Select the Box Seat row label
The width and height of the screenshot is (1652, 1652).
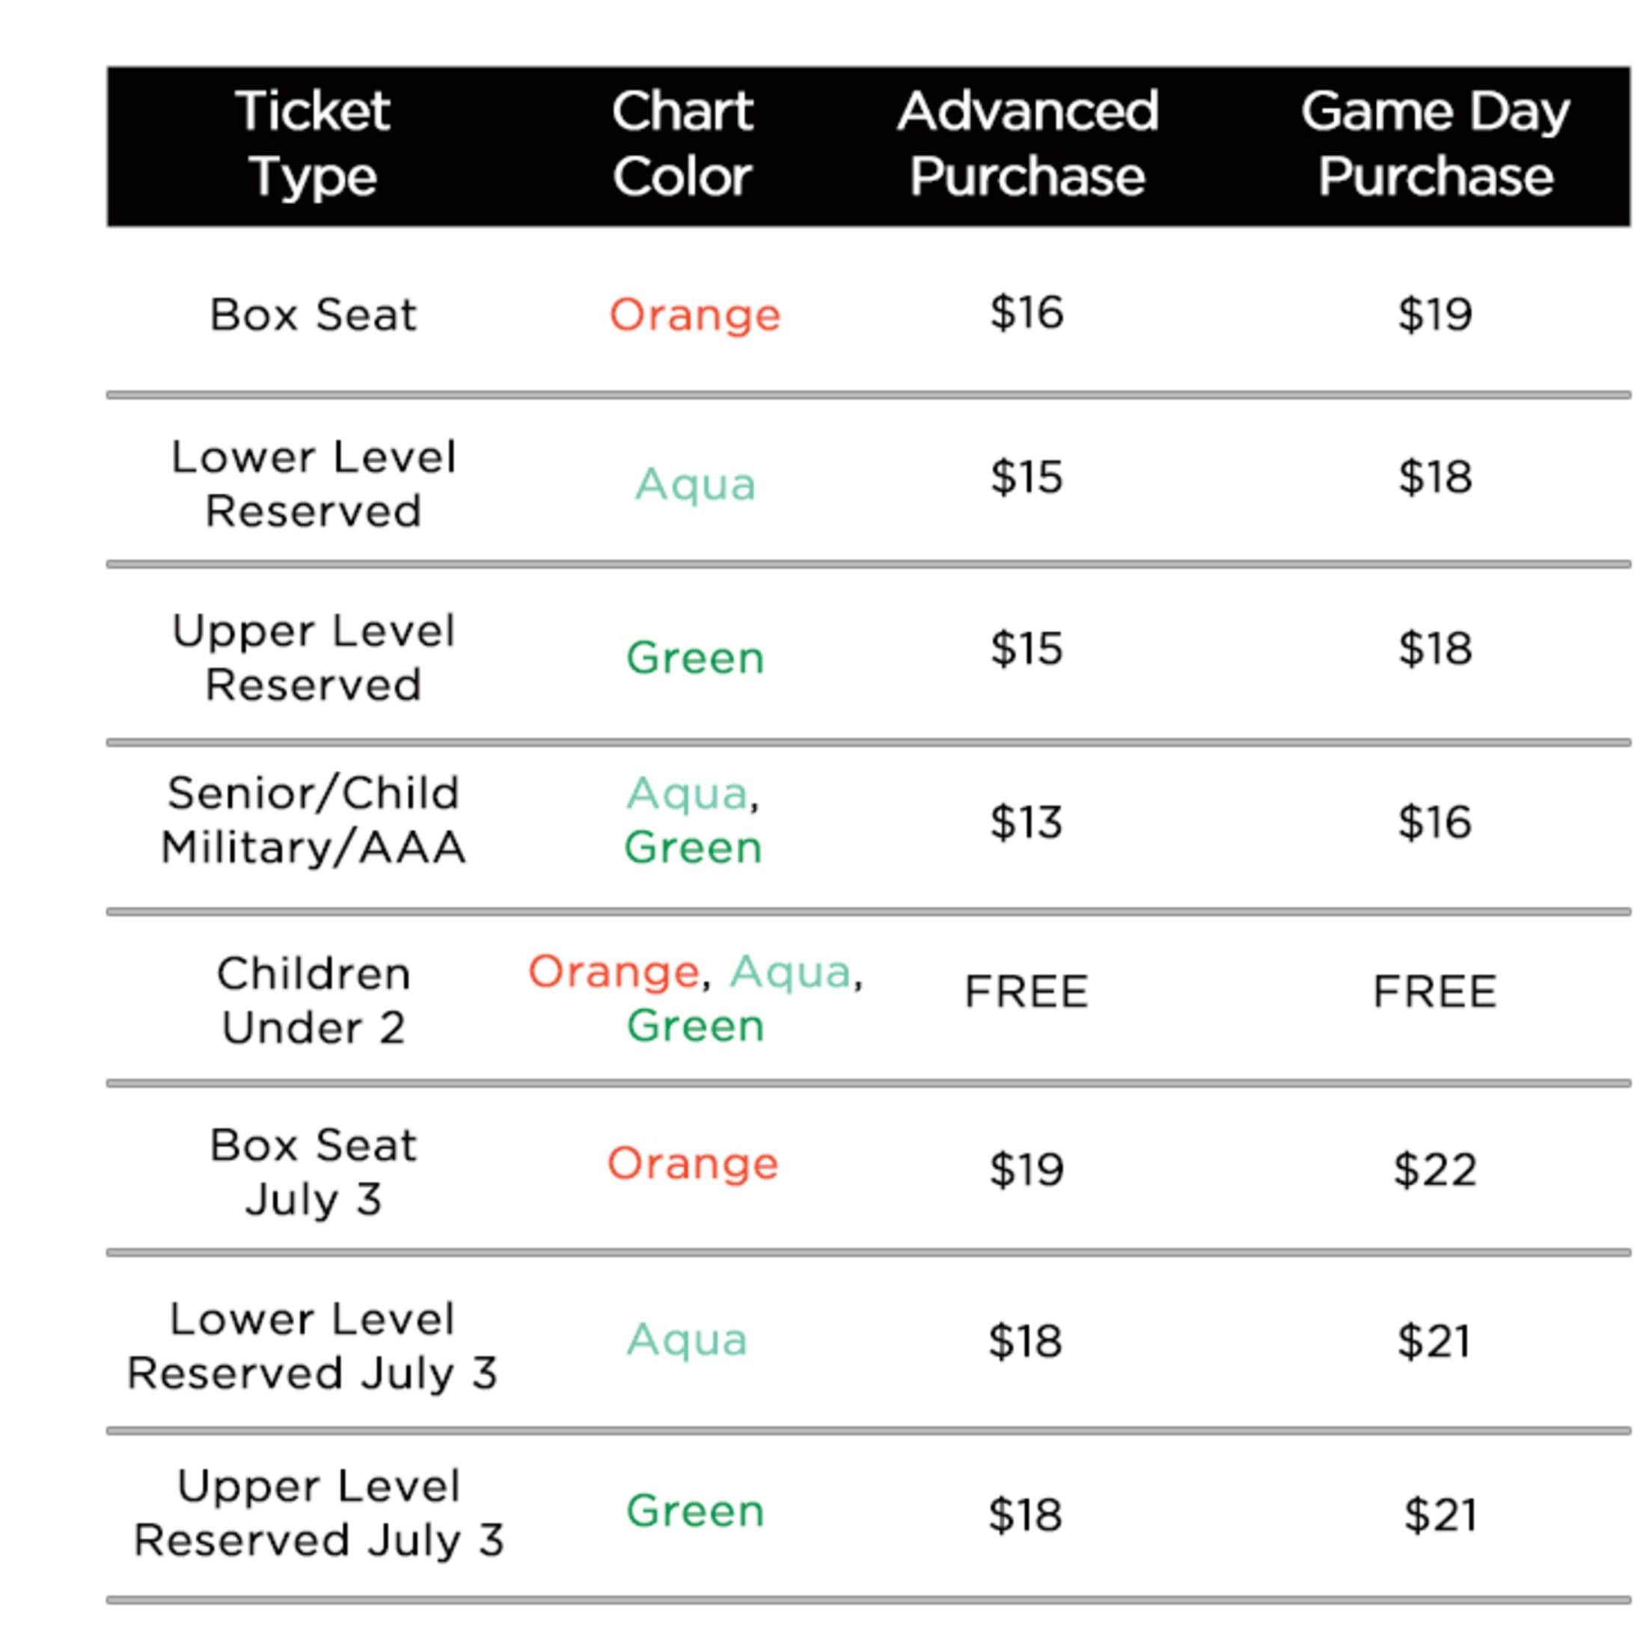coord(313,313)
